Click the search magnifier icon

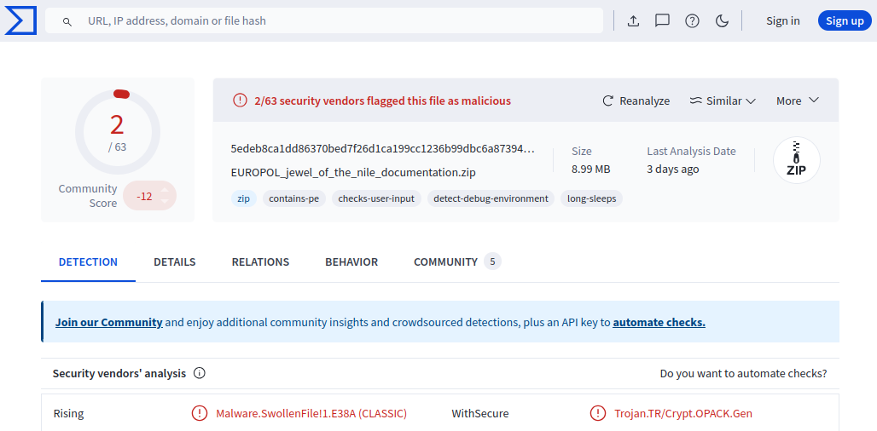[67, 22]
